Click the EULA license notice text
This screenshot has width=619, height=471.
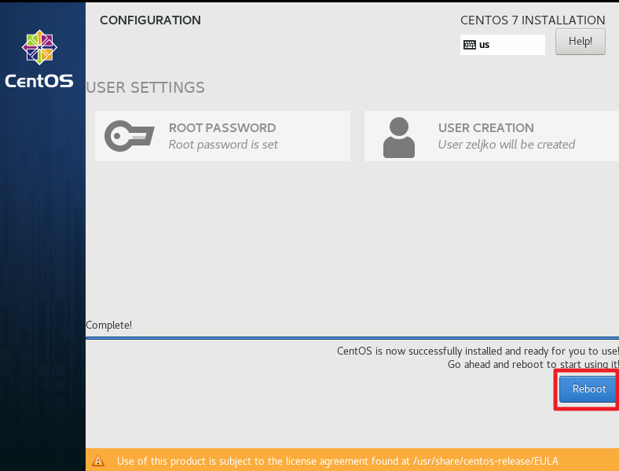338,461
